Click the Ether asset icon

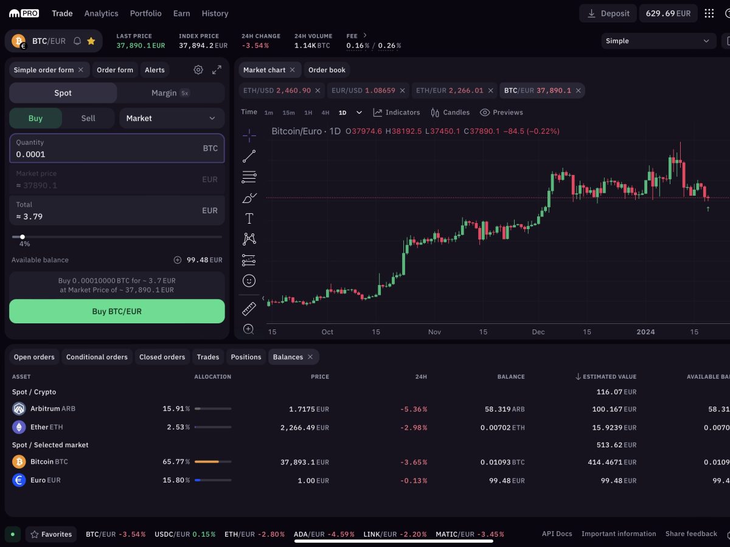19,427
